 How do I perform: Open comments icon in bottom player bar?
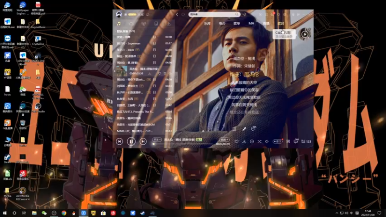tap(296, 141)
